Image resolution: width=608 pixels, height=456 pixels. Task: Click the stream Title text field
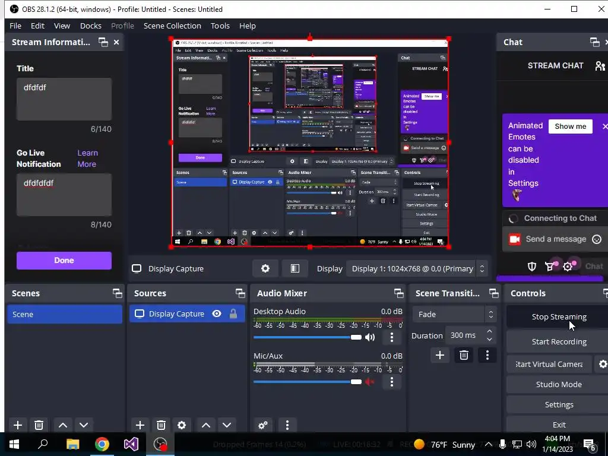pos(64,99)
